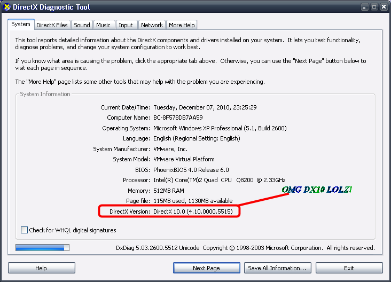Exit the DirectX Diagnostic Tool
The height and width of the screenshot is (282, 391).
pyautogui.click(x=349, y=268)
